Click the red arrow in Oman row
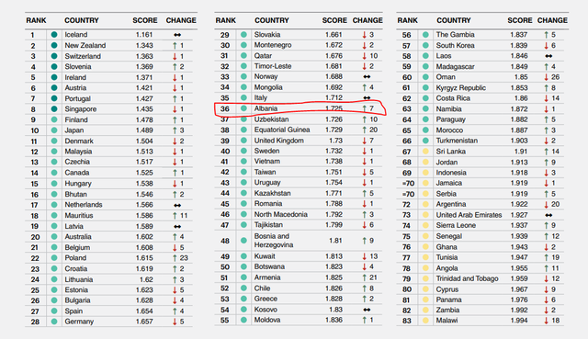 [x=546, y=77]
